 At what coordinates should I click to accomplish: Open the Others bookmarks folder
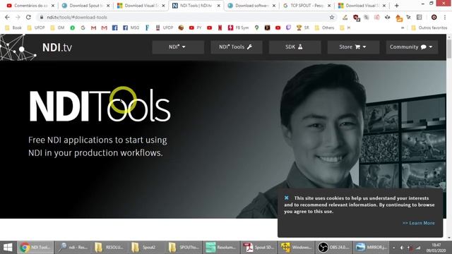(x=324, y=28)
